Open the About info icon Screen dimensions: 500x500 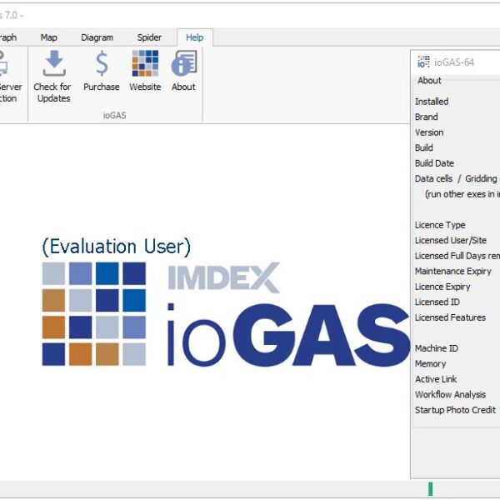click(x=184, y=63)
